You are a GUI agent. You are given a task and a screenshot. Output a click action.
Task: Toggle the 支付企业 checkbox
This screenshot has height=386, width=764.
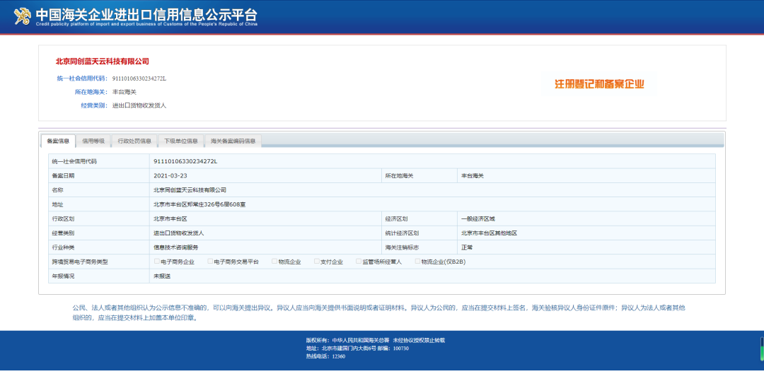pyautogui.click(x=316, y=262)
